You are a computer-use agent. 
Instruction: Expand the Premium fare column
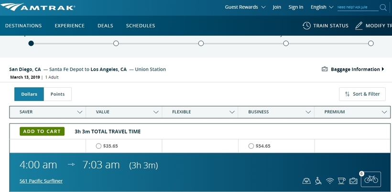384,112
